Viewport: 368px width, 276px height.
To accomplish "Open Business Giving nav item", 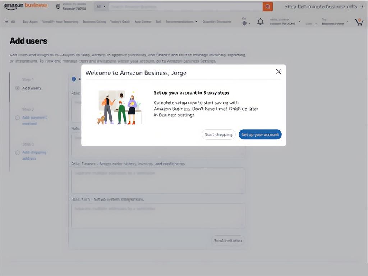I will (x=95, y=22).
